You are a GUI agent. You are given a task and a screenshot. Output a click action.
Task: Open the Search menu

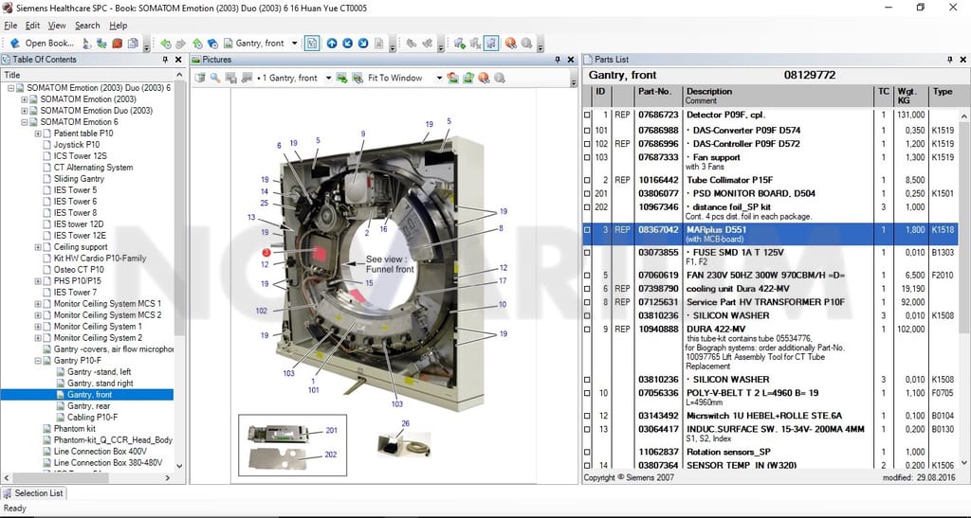[x=87, y=26]
